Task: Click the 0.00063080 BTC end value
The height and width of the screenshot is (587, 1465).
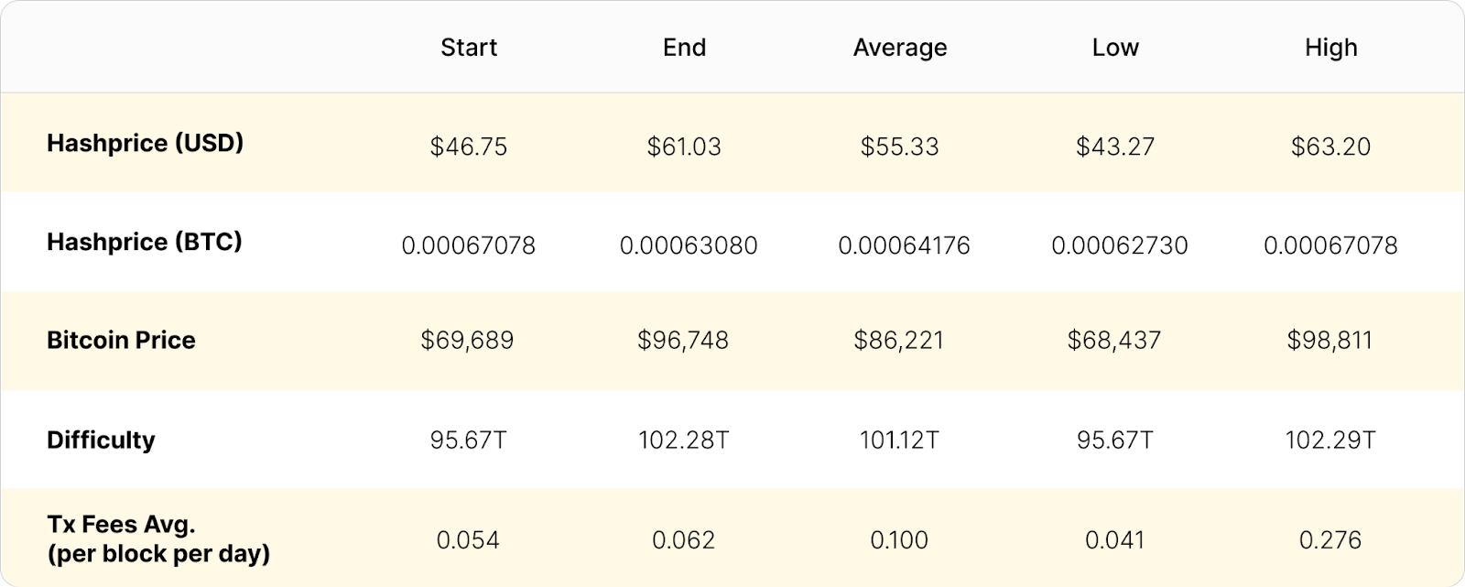Action: click(x=689, y=245)
